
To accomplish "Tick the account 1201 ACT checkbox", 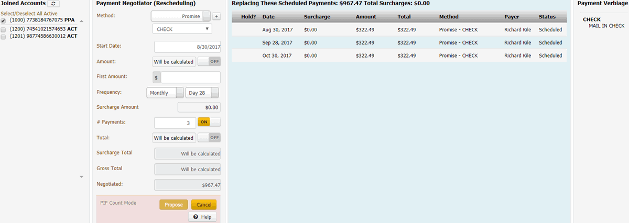I will point(4,37).
